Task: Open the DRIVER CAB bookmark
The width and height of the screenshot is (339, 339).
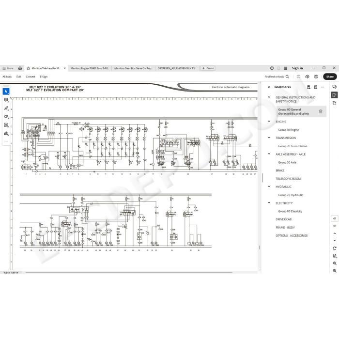Action: coord(284,219)
